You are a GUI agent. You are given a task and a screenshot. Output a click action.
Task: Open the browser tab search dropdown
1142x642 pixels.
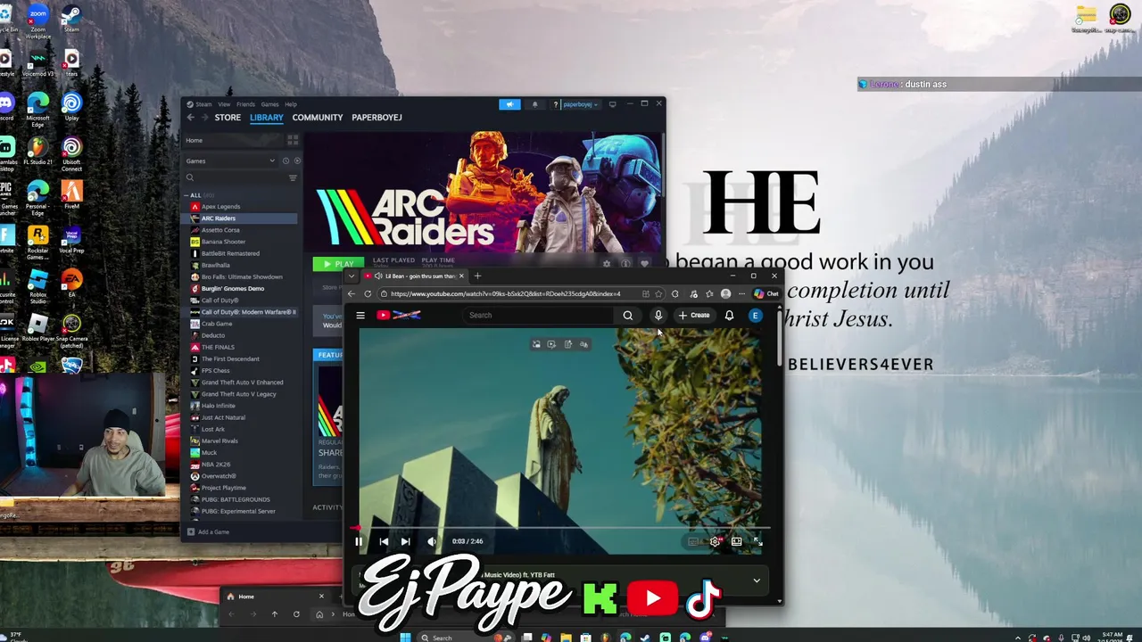352,276
